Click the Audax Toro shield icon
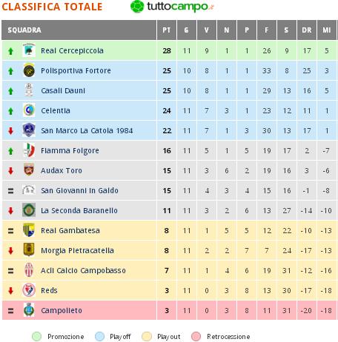The width and height of the screenshot is (338, 342). pos(29,170)
